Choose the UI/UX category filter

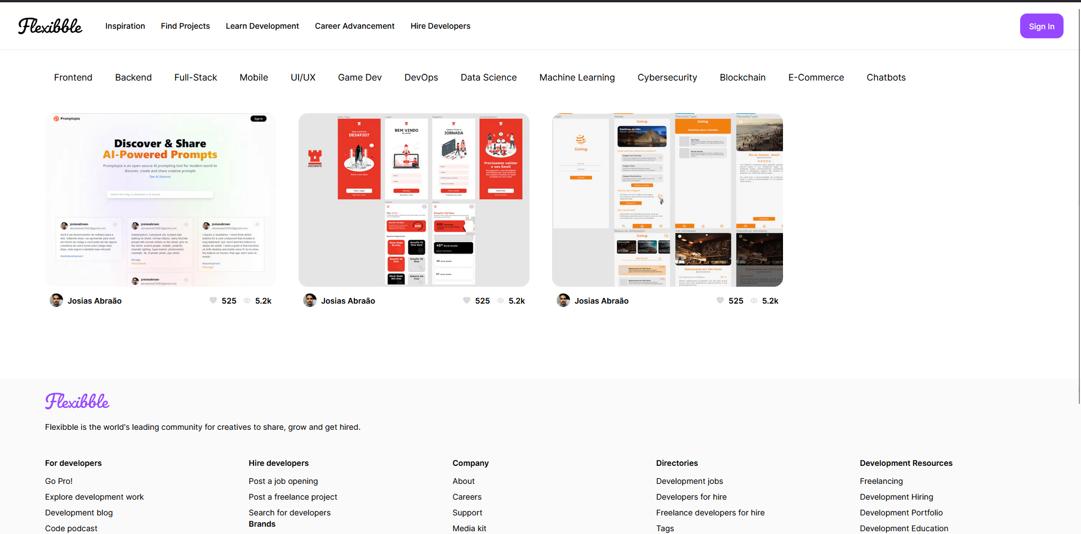[x=303, y=77]
